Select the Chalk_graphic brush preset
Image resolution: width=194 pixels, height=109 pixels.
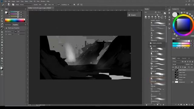click(x=158, y=64)
